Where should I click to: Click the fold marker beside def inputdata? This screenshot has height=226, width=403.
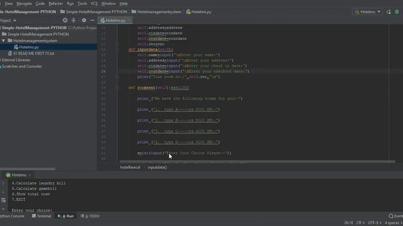click(x=117, y=50)
